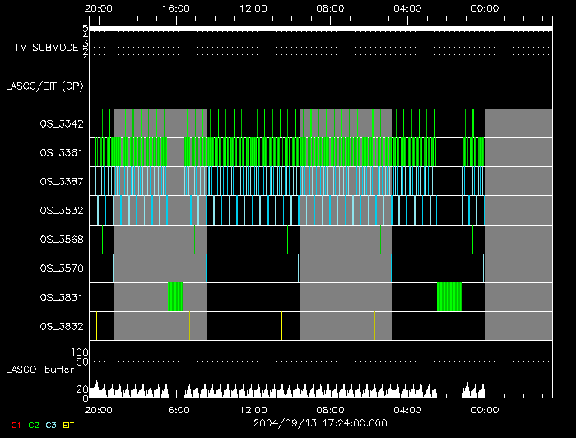This screenshot has height=438, width=576.
Task: Select the green C2 legend entry
Action: click(34, 425)
